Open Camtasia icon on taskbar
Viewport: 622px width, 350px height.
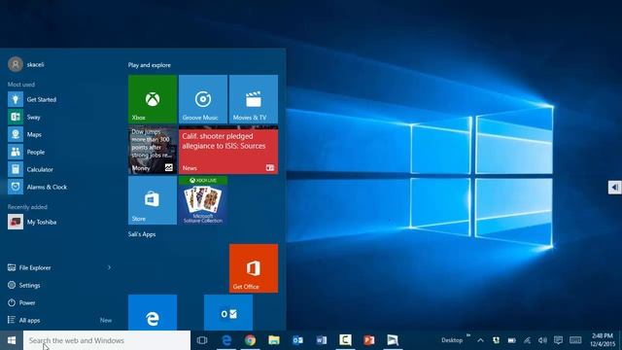(345, 340)
